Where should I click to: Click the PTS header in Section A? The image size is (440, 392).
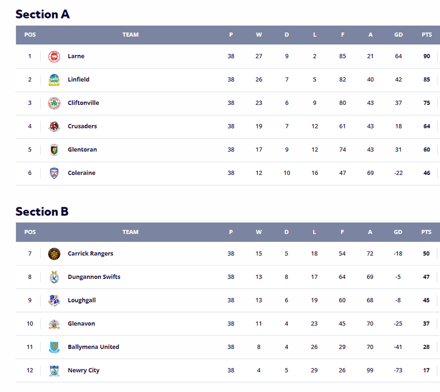pos(427,35)
